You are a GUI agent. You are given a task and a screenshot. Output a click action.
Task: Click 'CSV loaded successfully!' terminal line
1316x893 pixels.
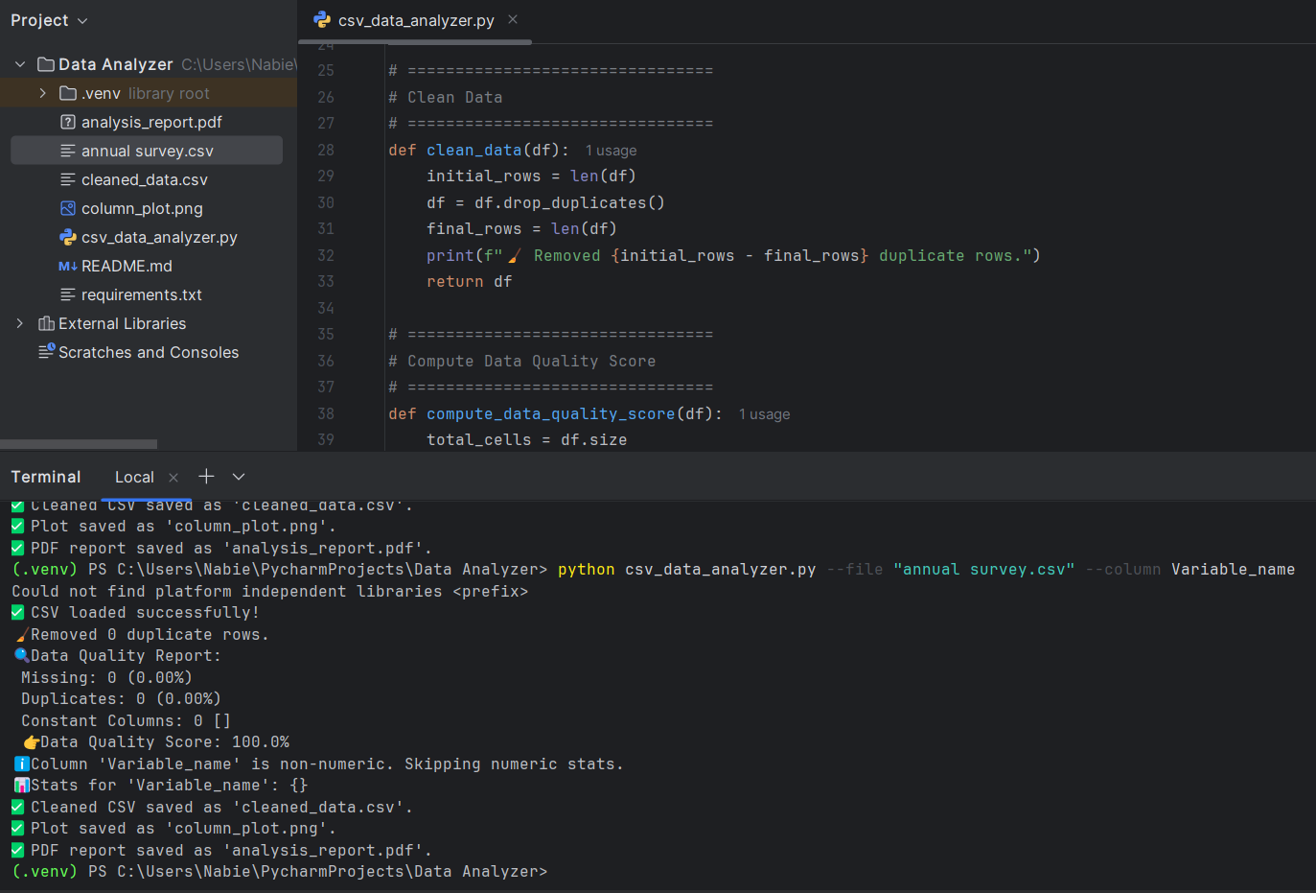145,612
